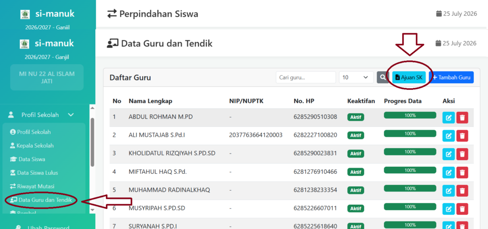488x229 pixels.
Task: Open the rows-per-page dropdown showing 10
Action: [x=356, y=77]
